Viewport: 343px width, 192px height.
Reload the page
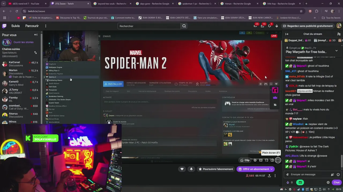tap(17, 11)
